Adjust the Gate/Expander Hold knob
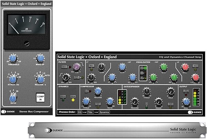 click(x=170, y=92)
